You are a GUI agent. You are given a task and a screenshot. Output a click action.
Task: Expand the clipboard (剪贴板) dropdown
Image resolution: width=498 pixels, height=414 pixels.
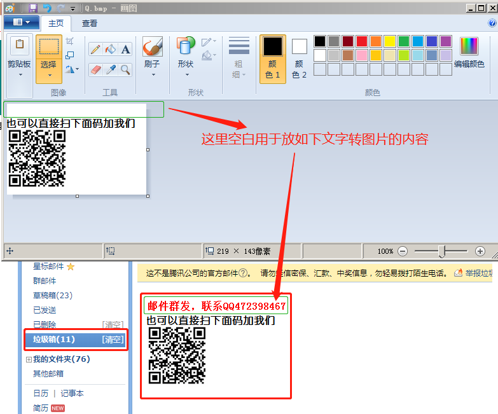coord(20,74)
